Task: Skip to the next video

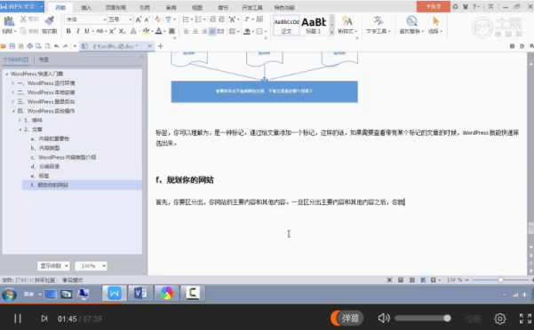Action: coord(44,318)
